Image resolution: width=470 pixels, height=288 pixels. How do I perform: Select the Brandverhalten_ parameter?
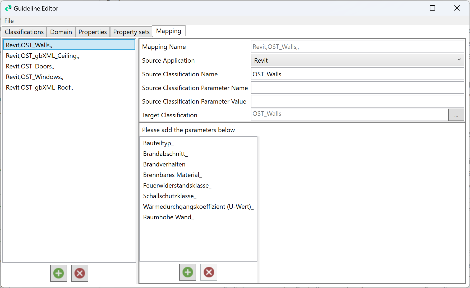[198, 164]
